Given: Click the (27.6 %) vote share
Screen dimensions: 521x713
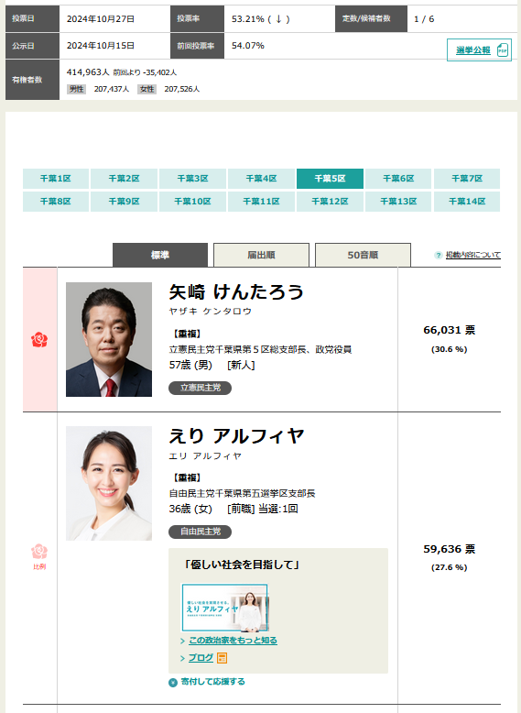Looking at the screenshot, I should tap(450, 567).
